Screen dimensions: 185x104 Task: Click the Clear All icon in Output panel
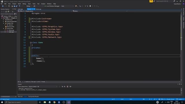pos(67,87)
